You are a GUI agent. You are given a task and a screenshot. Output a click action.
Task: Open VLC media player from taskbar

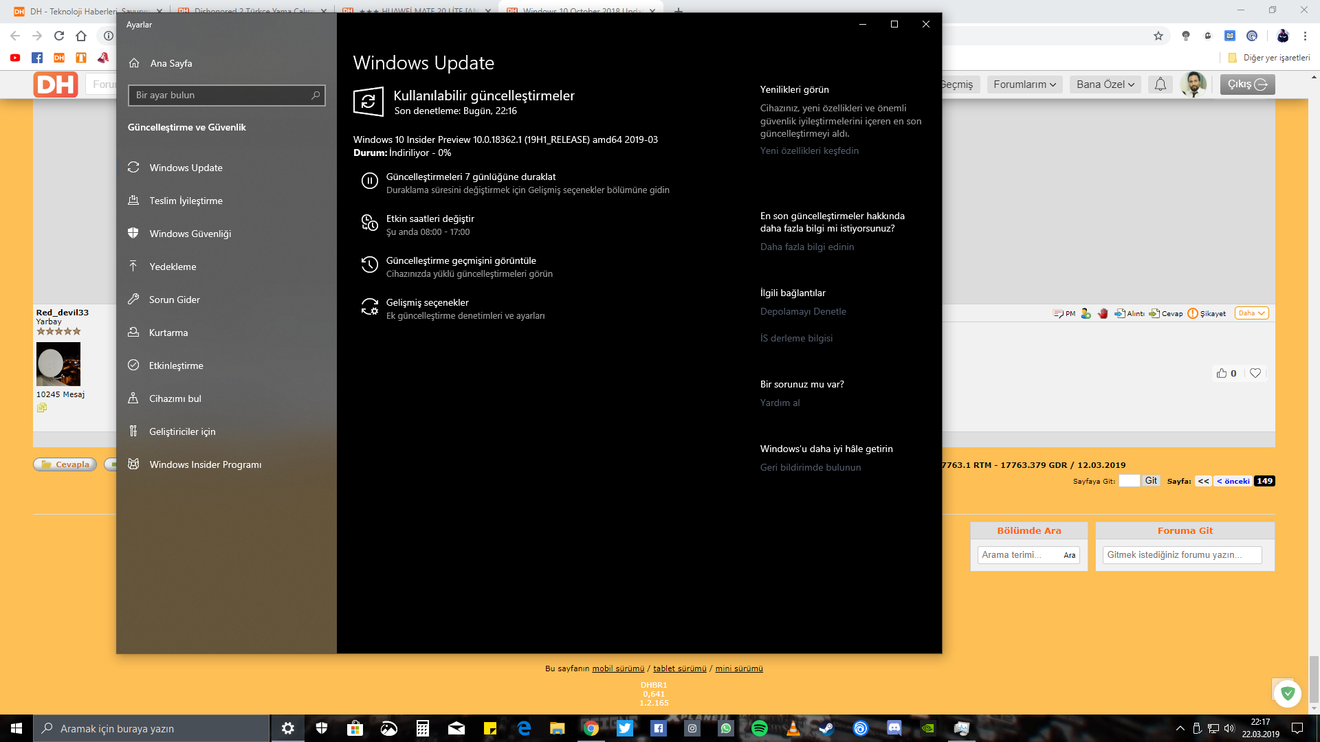793,728
